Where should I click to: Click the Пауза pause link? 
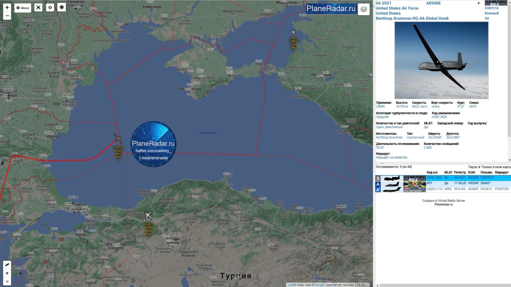(473, 167)
